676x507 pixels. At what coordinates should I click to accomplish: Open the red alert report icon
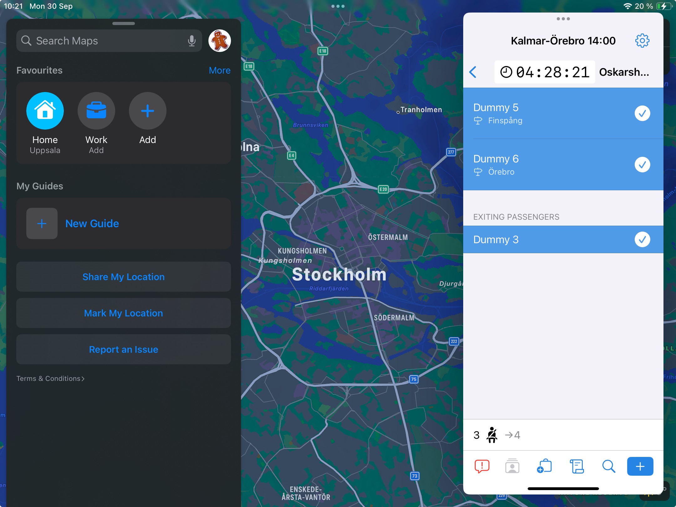click(x=482, y=466)
